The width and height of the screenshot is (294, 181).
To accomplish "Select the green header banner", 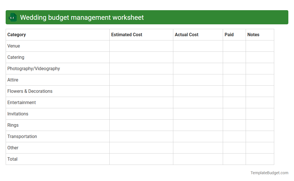I will [147, 17].
